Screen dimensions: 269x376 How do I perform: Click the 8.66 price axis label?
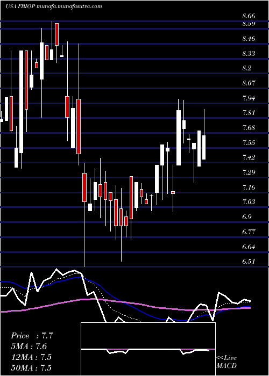249,16
